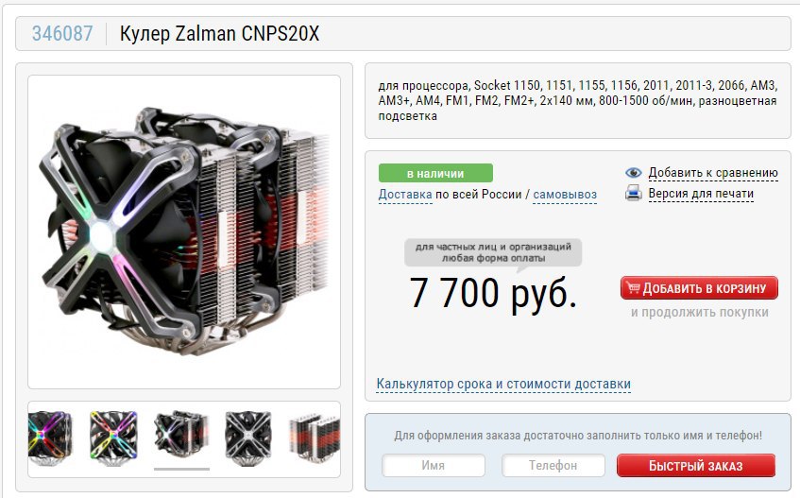The image size is (800, 498).
Task: Add product via Добавить в корзину button
Action: (x=699, y=288)
